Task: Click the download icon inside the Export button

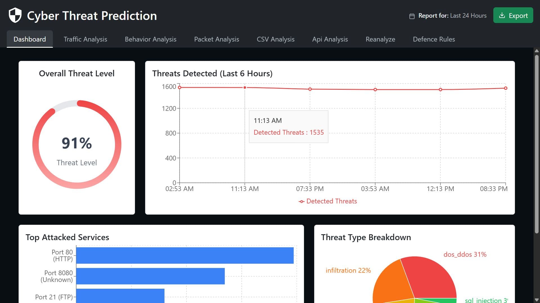Action: pos(503,15)
